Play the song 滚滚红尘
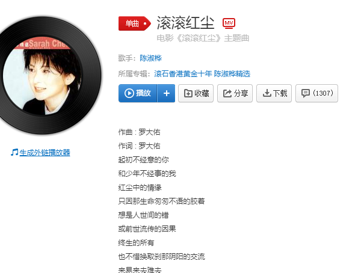361x273 pixels. [138, 93]
